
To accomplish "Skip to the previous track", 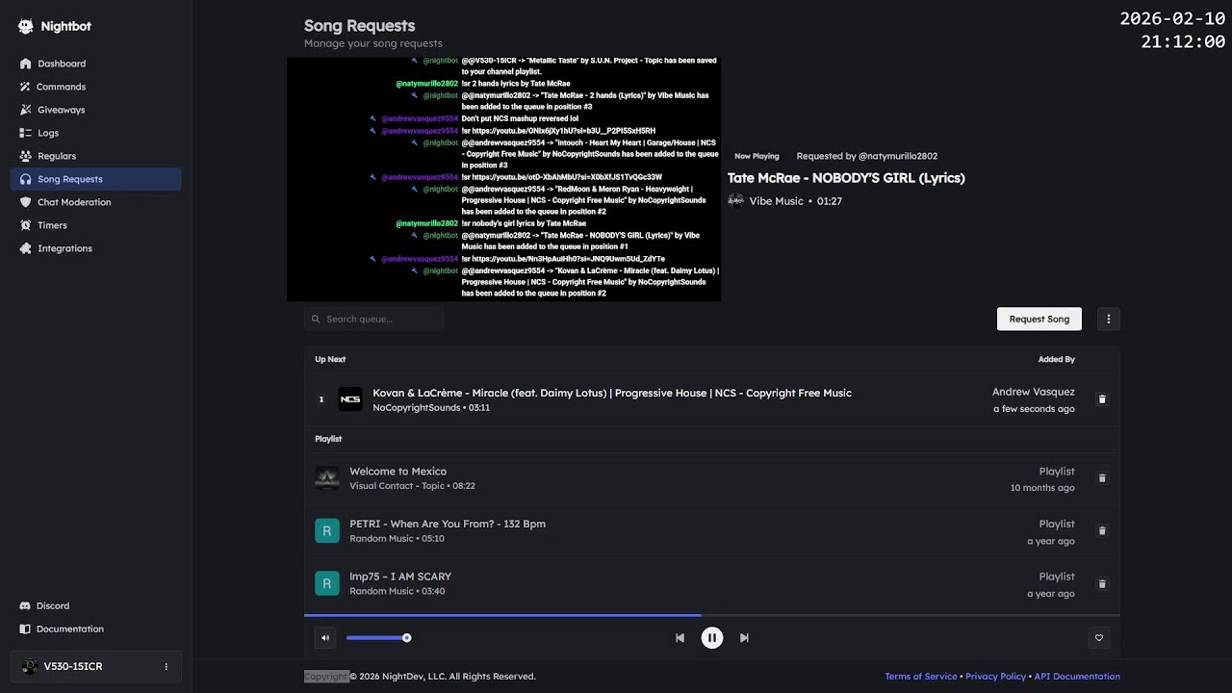I will coord(680,637).
